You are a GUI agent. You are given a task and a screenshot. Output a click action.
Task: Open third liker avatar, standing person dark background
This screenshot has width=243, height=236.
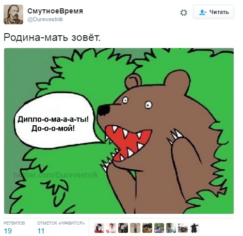tap(123, 228)
